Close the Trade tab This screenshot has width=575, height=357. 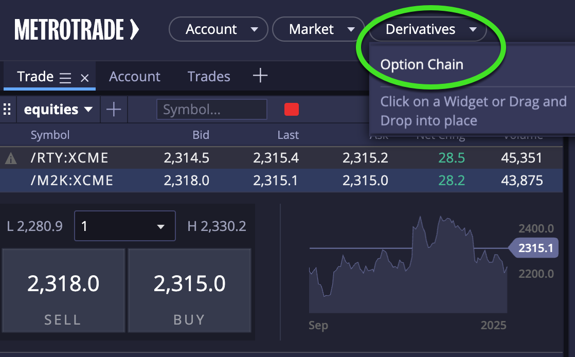click(x=85, y=78)
